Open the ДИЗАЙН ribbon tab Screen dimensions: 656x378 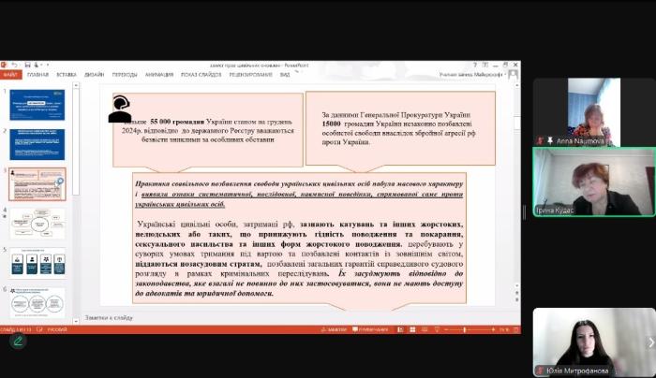94,74
